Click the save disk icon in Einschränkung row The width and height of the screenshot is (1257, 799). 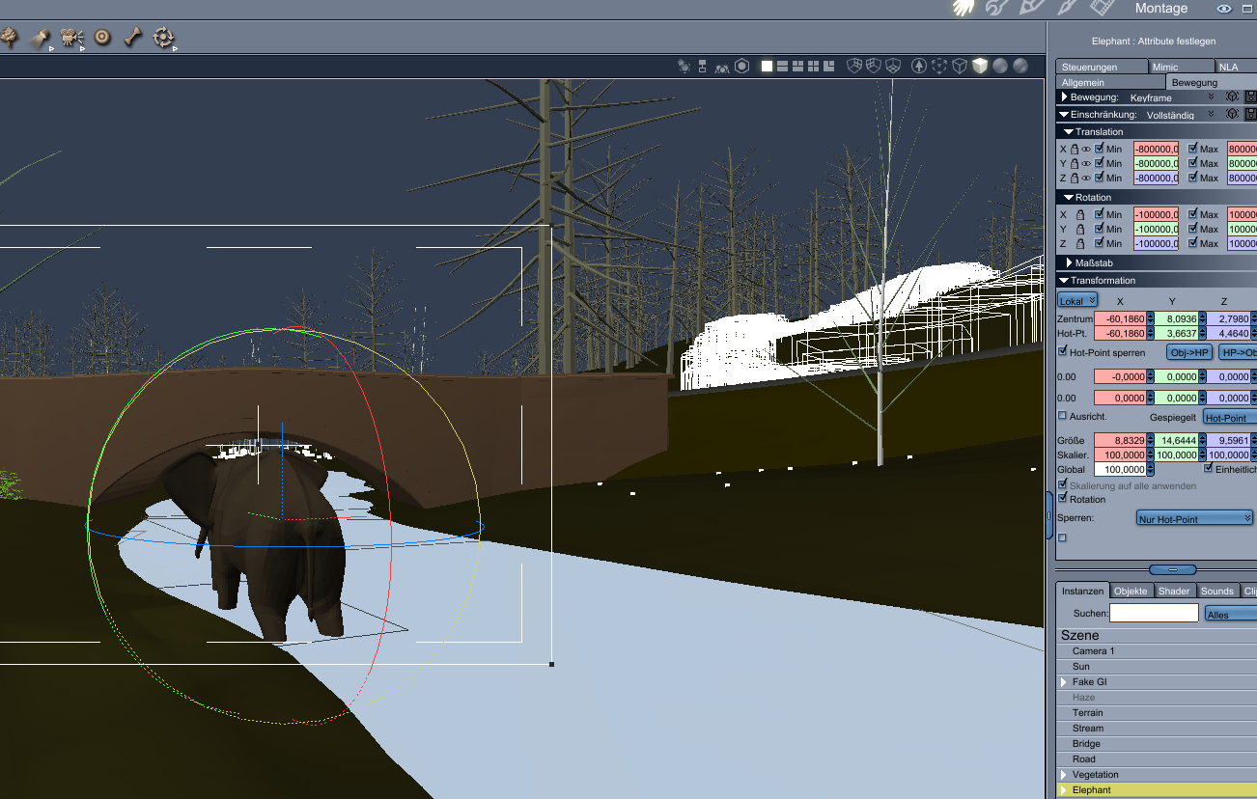1251,114
